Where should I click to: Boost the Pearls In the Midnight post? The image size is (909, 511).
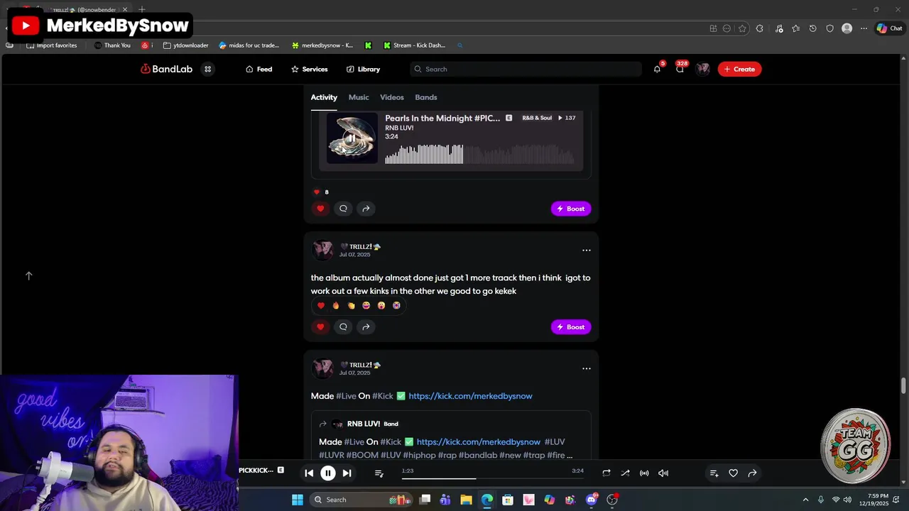571,209
